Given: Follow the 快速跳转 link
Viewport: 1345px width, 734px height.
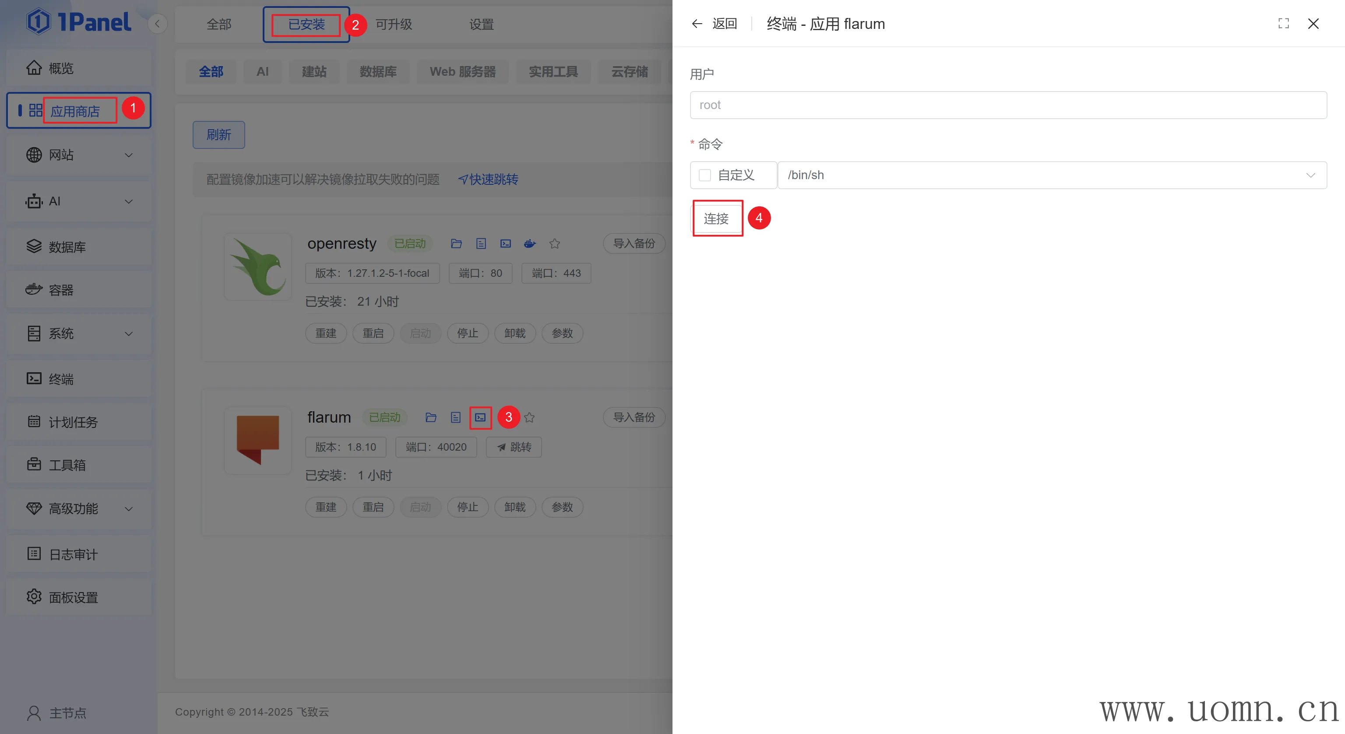Looking at the screenshot, I should [x=488, y=179].
